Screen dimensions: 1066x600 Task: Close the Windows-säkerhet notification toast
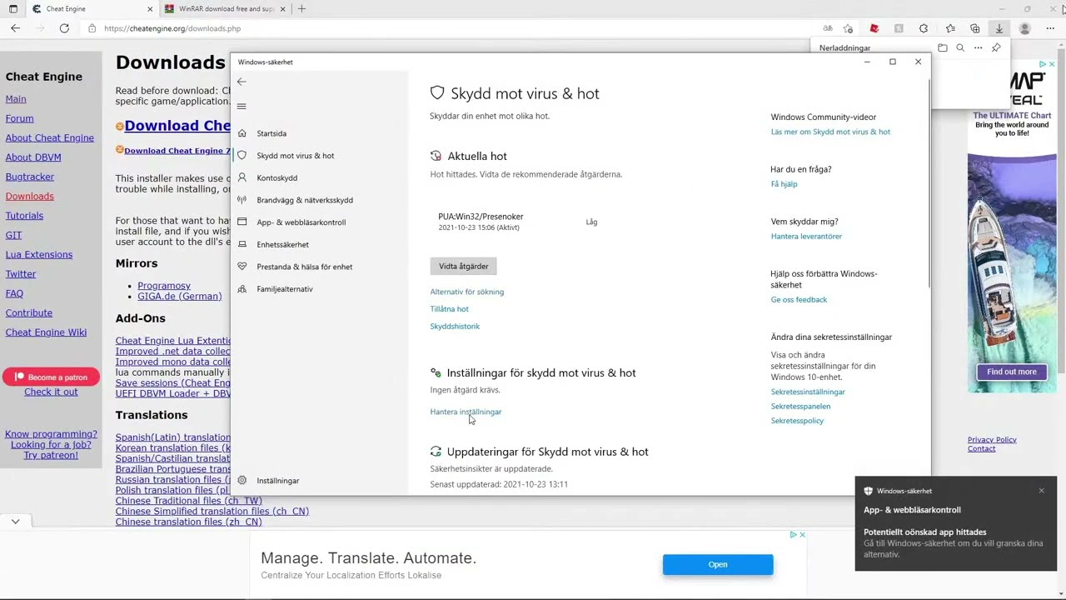1041,491
